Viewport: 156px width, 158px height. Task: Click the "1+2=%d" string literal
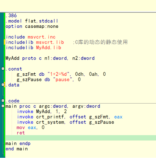(59, 74)
